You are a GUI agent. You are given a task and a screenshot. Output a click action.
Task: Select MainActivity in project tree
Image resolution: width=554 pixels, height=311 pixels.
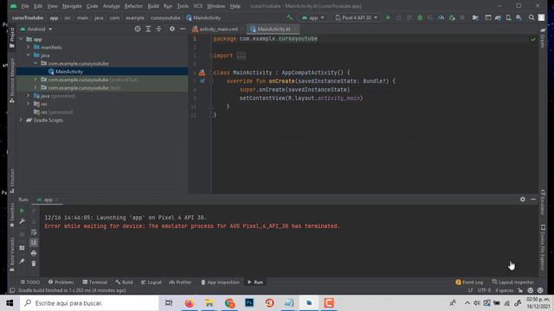pyautogui.click(x=69, y=72)
